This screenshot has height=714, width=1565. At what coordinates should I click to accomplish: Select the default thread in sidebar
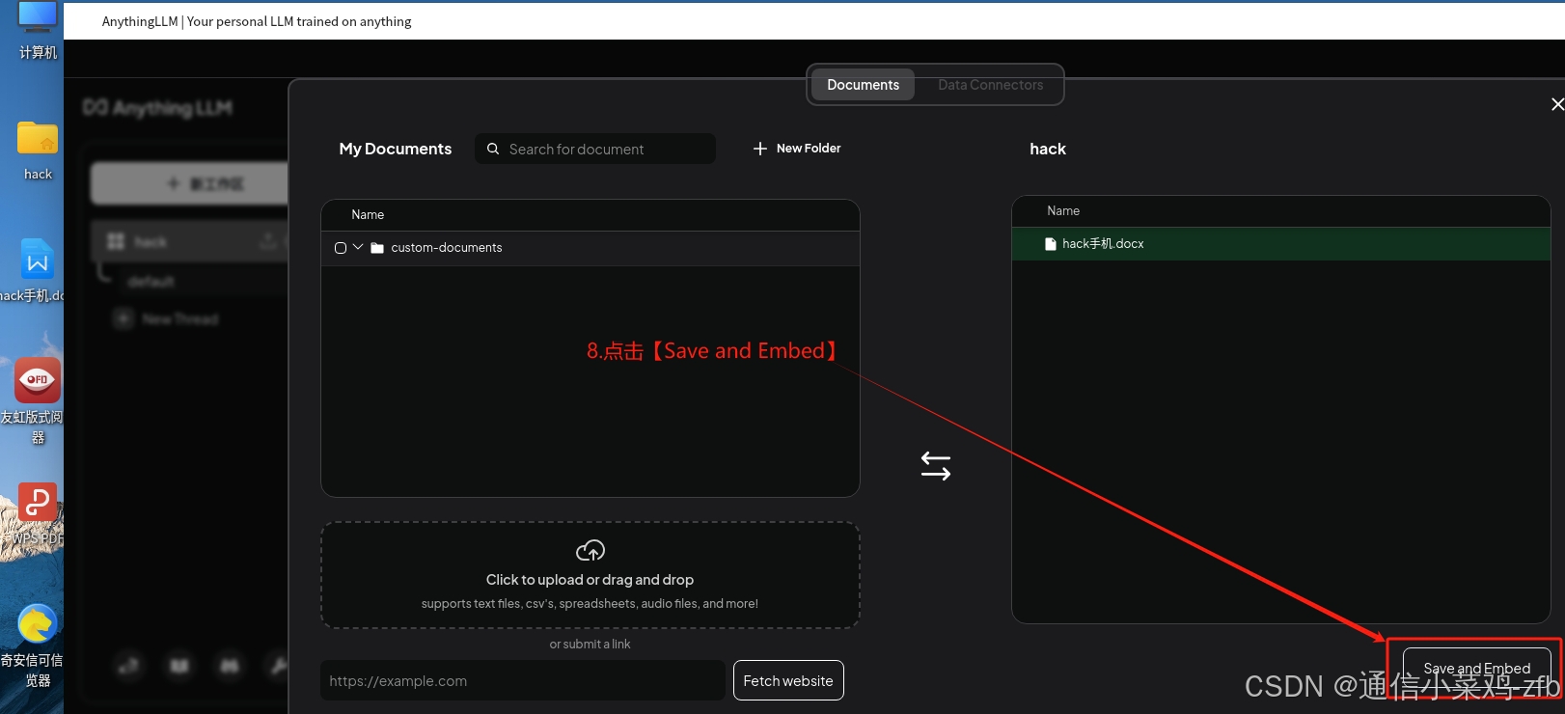coord(151,281)
